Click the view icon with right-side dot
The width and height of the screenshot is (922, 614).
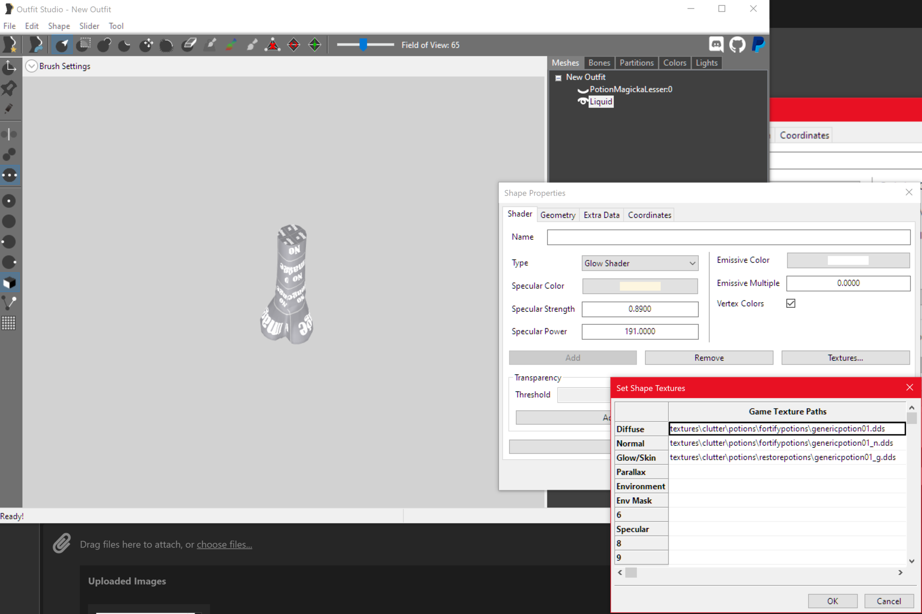[x=9, y=262]
